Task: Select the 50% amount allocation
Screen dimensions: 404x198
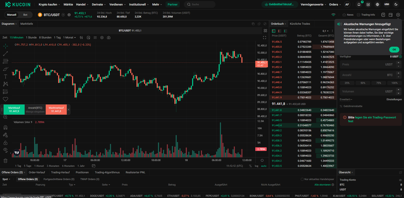Action: point(363,83)
